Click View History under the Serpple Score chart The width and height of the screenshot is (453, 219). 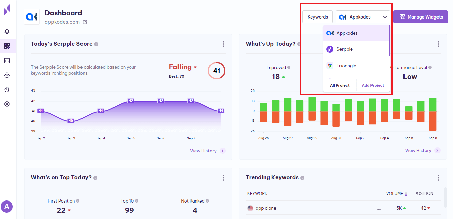pyautogui.click(x=207, y=151)
